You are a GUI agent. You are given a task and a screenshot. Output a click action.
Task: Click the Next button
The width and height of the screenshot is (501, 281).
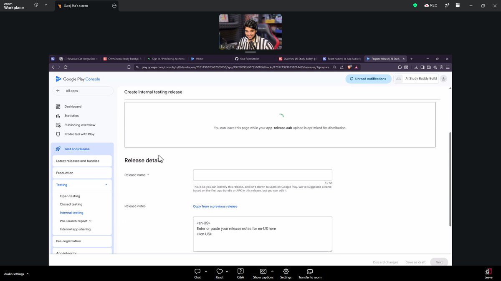coord(439,262)
